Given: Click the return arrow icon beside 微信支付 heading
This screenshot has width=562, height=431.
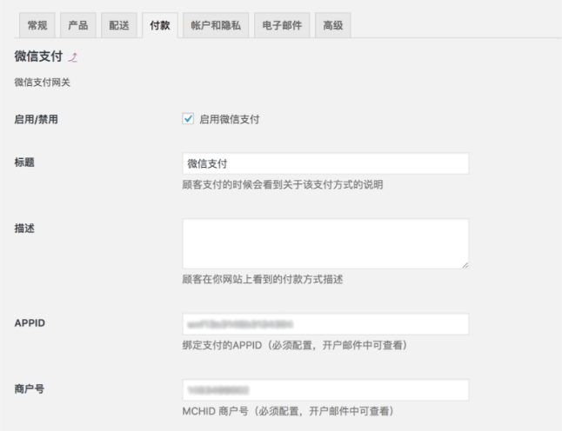Looking at the screenshot, I should click(74, 57).
